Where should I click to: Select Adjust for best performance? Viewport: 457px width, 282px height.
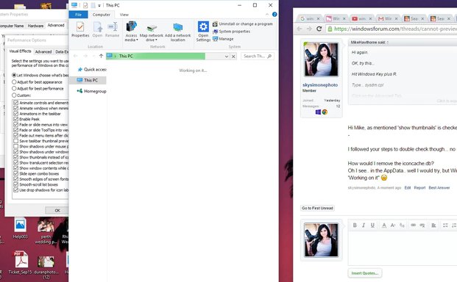pos(14,88)
